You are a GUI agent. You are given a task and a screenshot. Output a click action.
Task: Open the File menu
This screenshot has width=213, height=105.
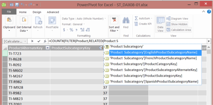click(x=9, y=12)
